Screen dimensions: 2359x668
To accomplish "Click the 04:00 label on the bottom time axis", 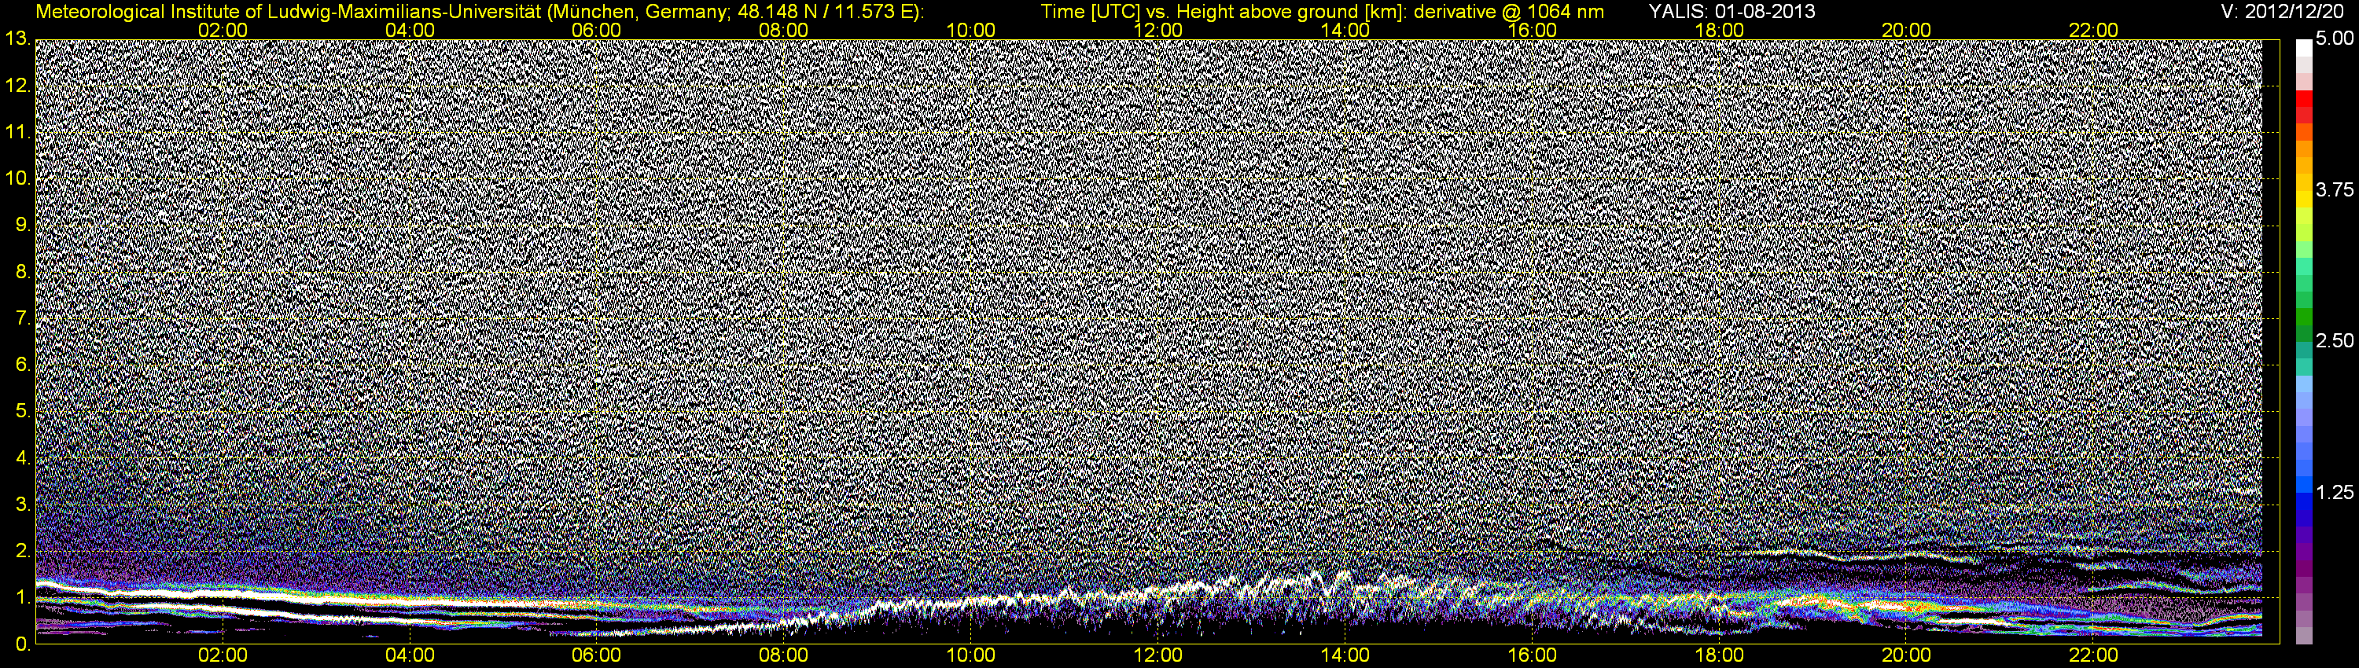I will tap(410, 656).
